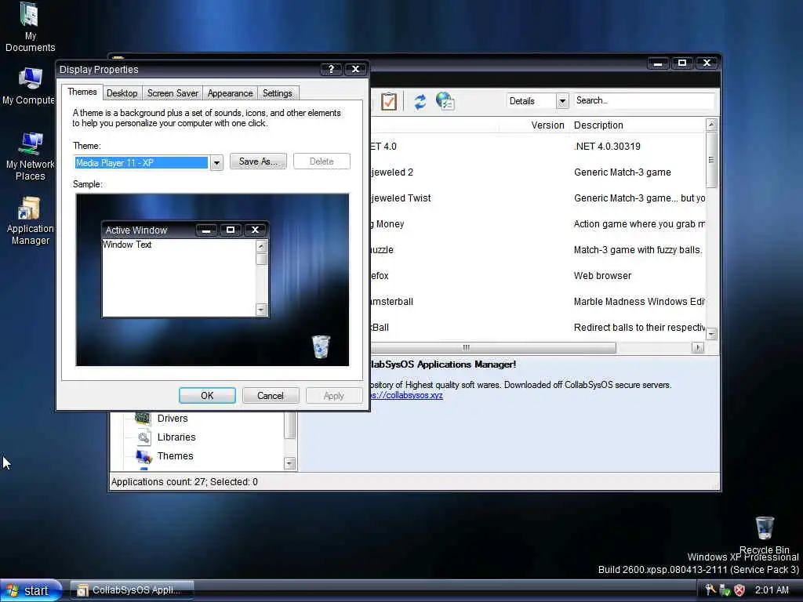Select the 'Action game where you grab' row
The width and height of the screenshot is (803, 602).
537,223
